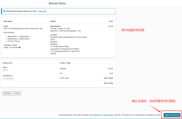Select the 'Almost there...' heading
This screenshot has width=182, height=119.
58,3
